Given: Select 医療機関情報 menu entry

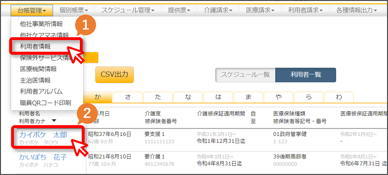Looking at the screenshot, I should point(38,69).
